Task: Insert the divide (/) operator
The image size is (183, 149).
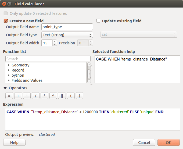Action: click(x=35, y=96)
